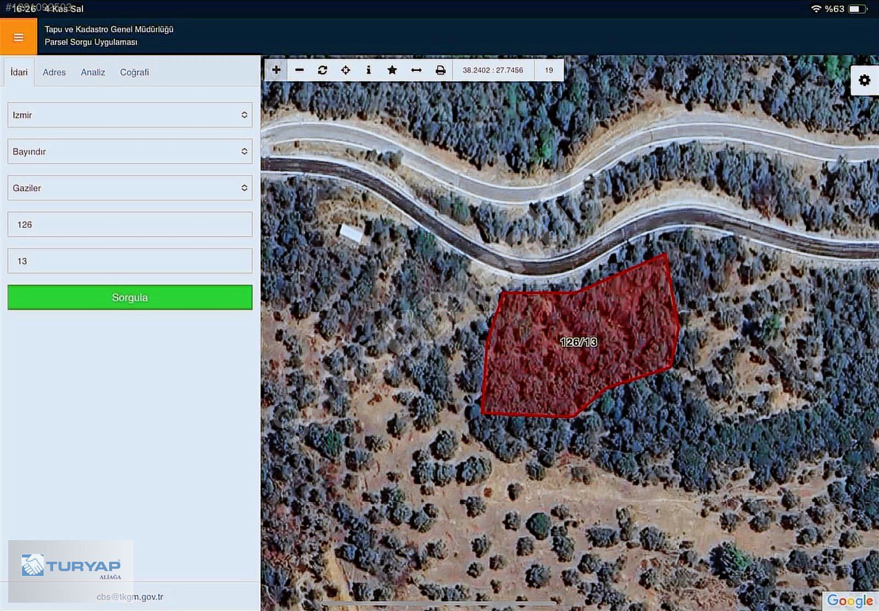Click the block number field with 126
The width and height of the screenshot is (879, 611).
[130, 224]
